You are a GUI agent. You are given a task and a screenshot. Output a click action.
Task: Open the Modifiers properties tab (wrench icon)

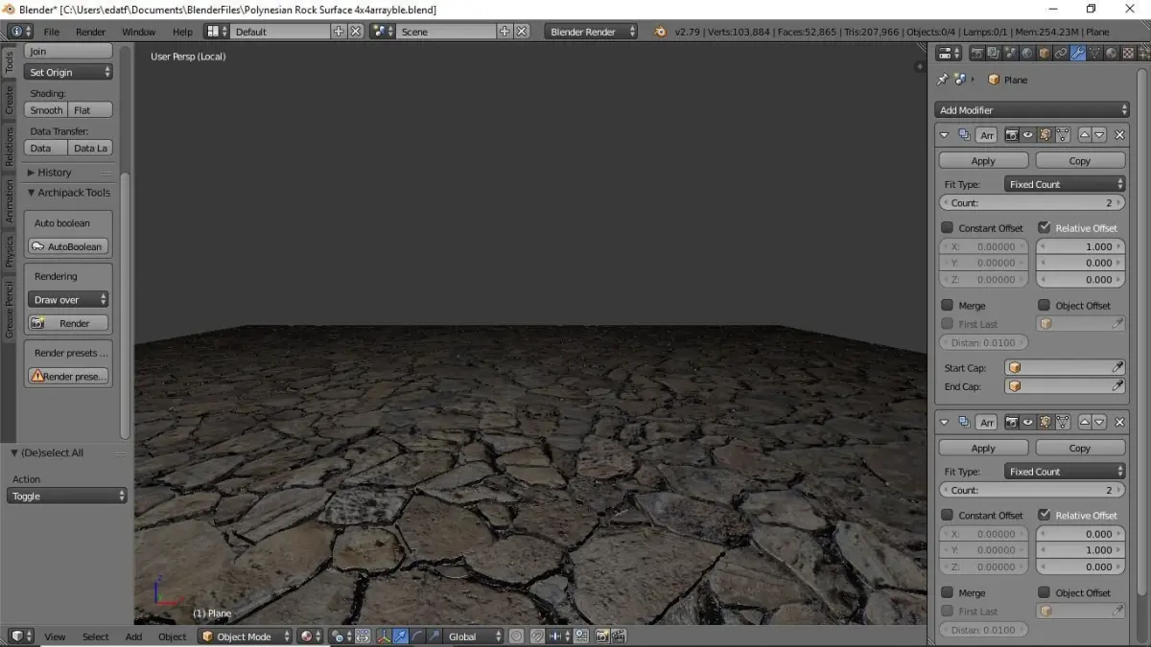tap(1078, 53)
